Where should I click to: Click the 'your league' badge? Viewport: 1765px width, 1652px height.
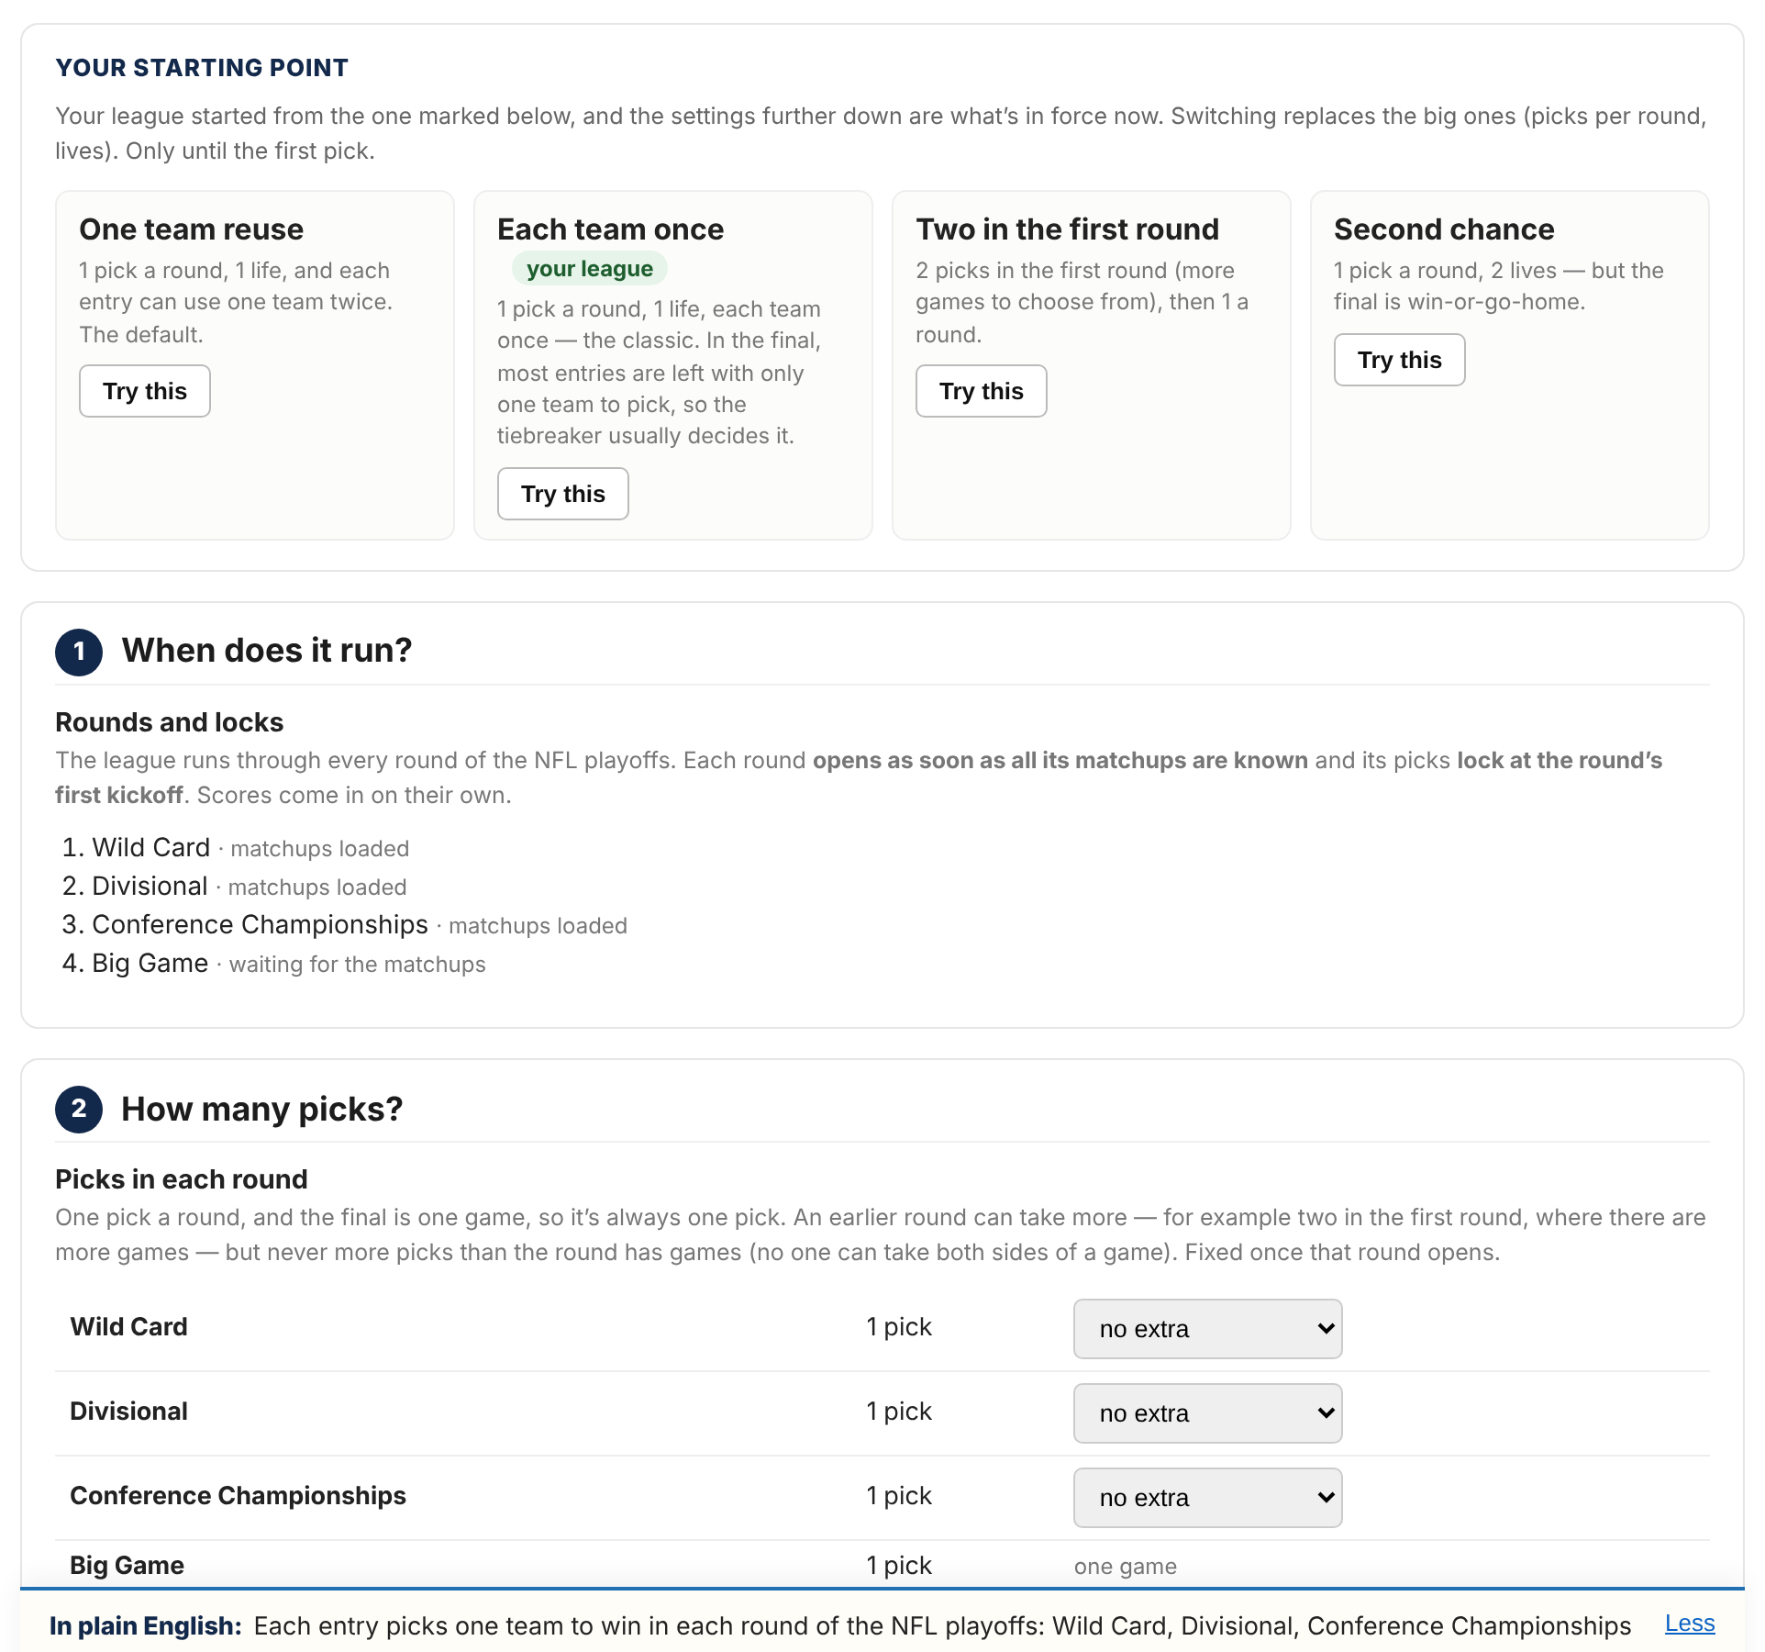click(x=590, y=269)
